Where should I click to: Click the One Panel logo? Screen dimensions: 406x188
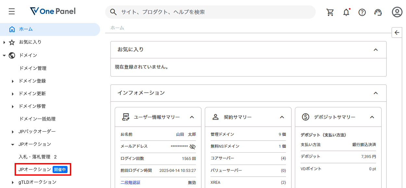point(52,12)
